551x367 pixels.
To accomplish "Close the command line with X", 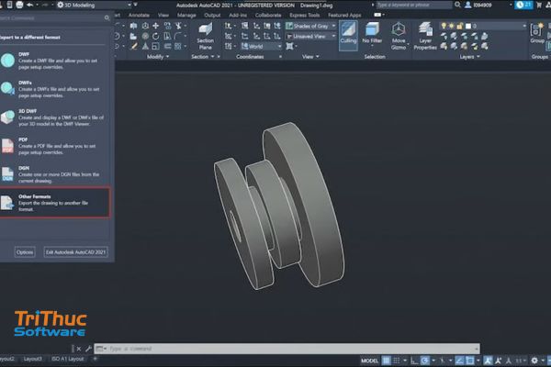I will coord(79,349).
